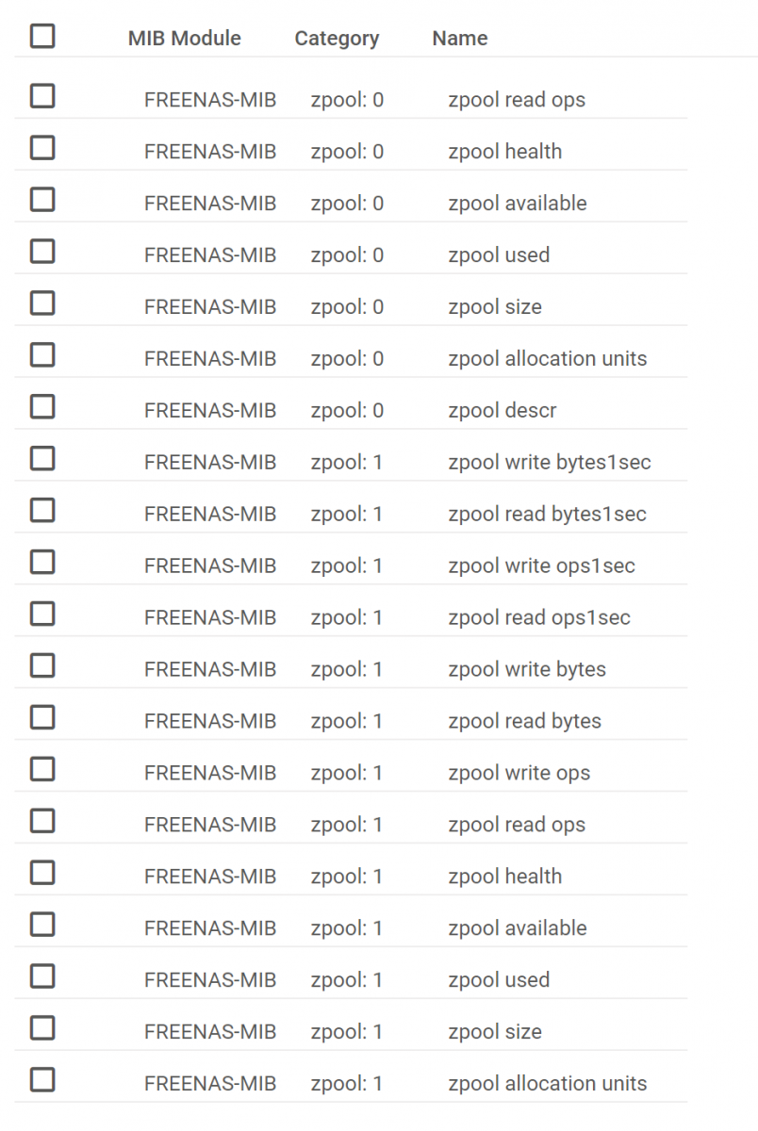Tick checkbox for zpool: 0 health
Screen dimensions: 758x1131
click(42, 148)
